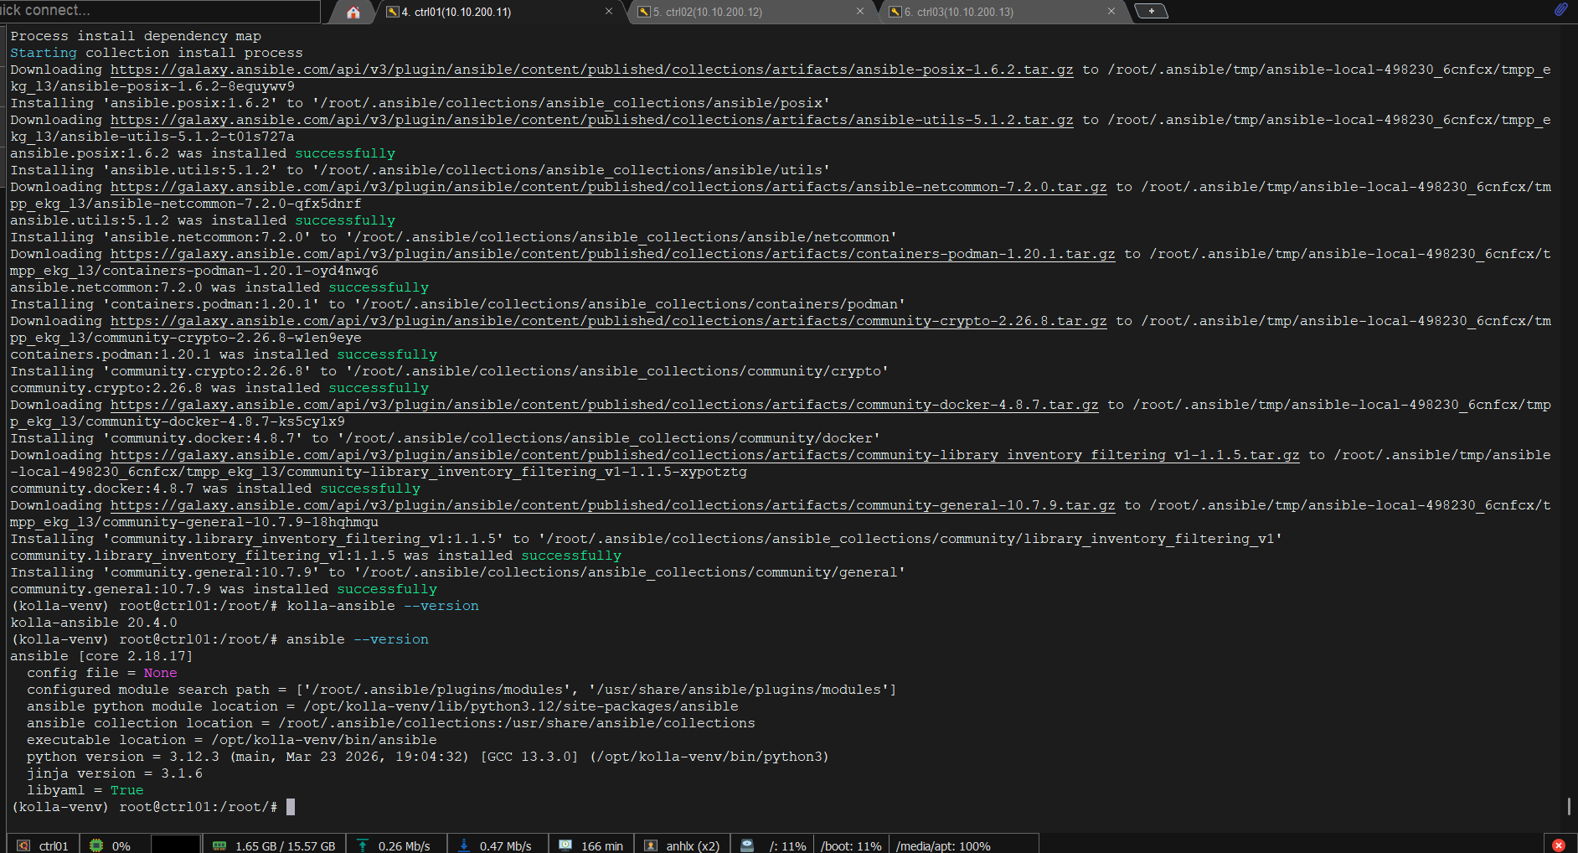Click '166 min' uptime value
The image size is (1578, 853).
(602, 846)
